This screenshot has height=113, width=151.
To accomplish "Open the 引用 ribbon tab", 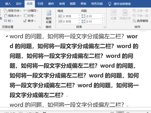I will tap(40, 4).
